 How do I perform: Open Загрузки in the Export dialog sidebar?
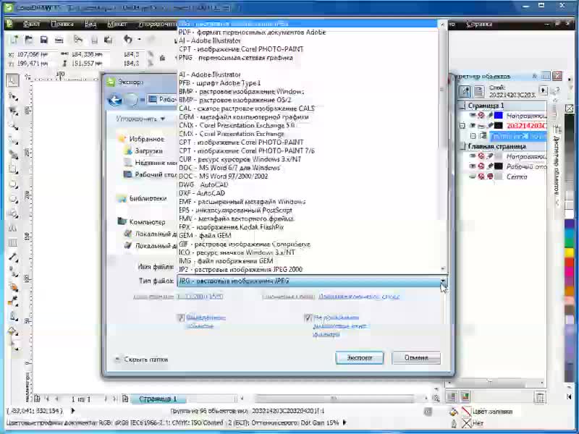coord(148,150)
